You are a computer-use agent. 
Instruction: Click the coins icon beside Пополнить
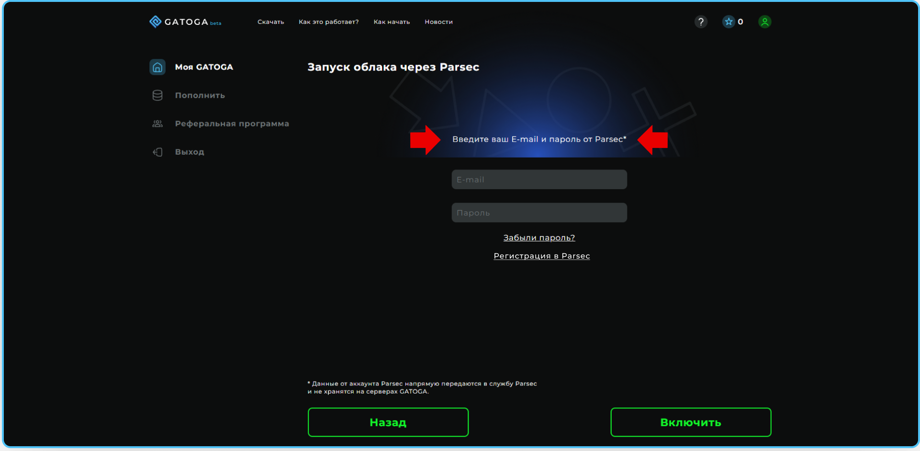pos(157,95)
